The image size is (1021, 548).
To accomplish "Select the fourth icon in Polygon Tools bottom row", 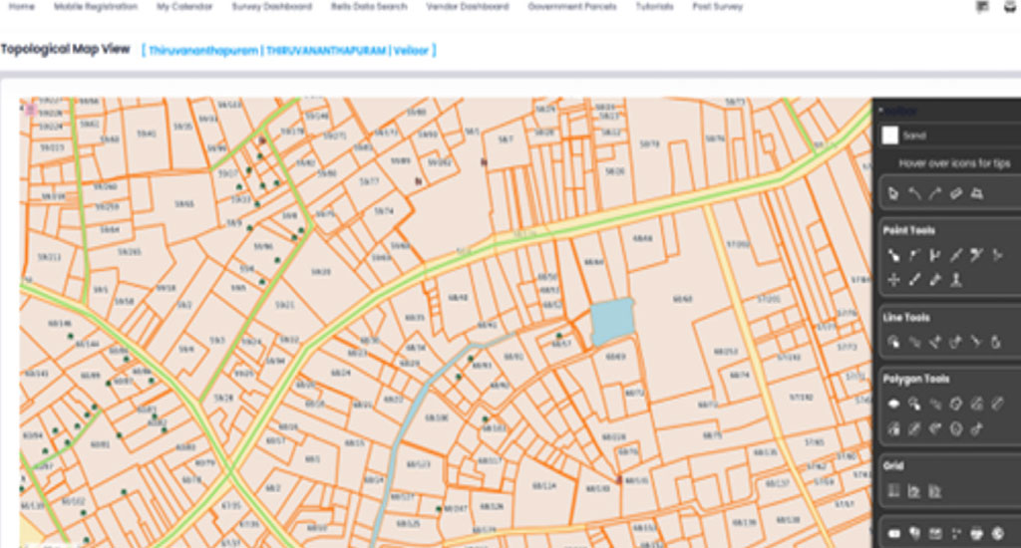I will click(x=956, y=428).
